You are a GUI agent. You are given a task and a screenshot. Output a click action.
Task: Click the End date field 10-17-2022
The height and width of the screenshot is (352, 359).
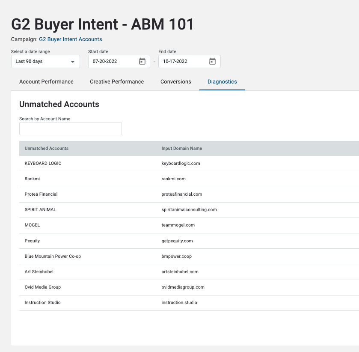tap(190, 61)
